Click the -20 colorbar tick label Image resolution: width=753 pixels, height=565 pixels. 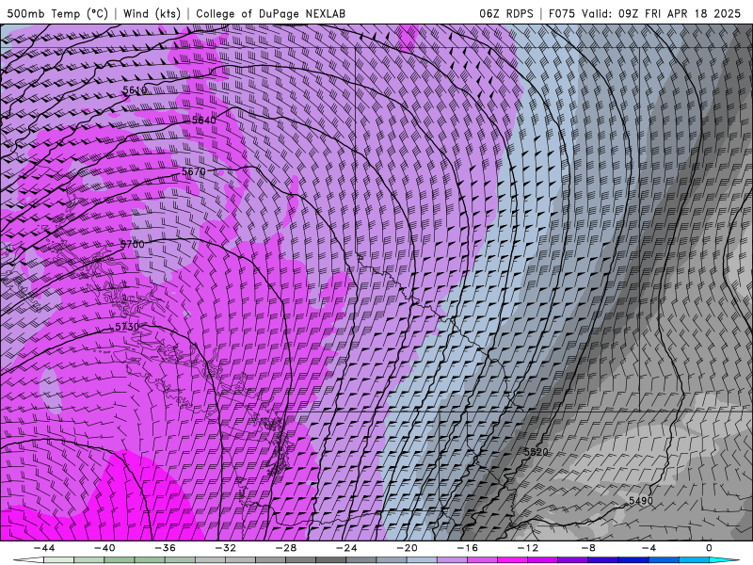pyautogui.click(x=408, y=548)
